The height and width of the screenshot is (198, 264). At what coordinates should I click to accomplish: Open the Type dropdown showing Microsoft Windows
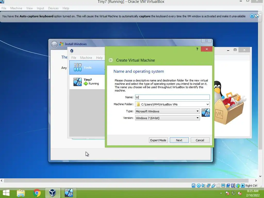(167, 111)
